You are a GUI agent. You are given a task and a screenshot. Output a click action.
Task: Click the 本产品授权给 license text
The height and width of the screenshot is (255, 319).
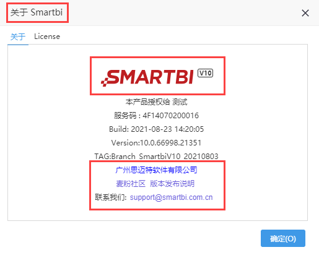tap(147, 102)
